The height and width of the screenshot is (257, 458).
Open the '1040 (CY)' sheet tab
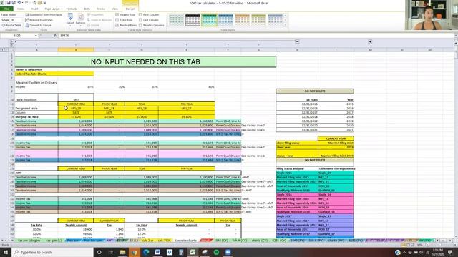pos(221,241)
